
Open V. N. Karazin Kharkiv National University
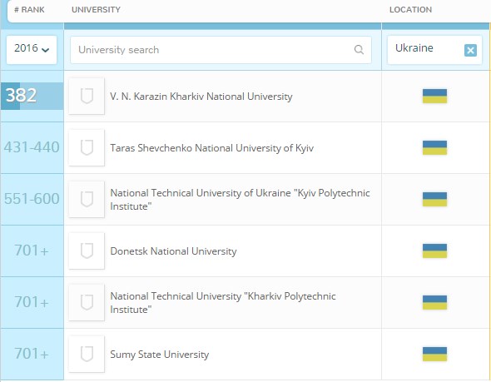point(201,97)
